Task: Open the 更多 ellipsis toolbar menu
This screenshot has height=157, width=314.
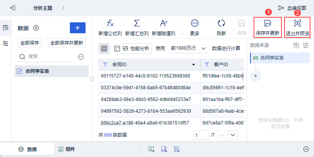Action: tap(194, 23)
